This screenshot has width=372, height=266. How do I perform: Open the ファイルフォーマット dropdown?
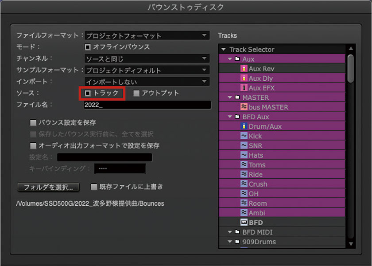[x=147, y=35]
